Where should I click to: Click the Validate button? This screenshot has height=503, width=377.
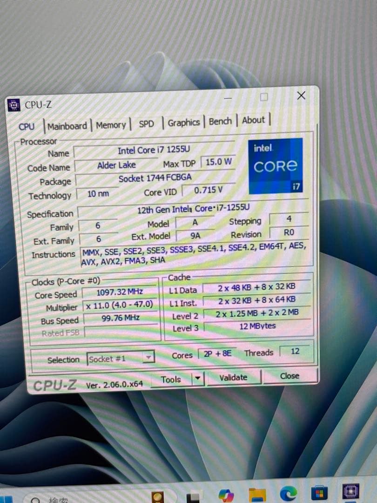[233, 377]
